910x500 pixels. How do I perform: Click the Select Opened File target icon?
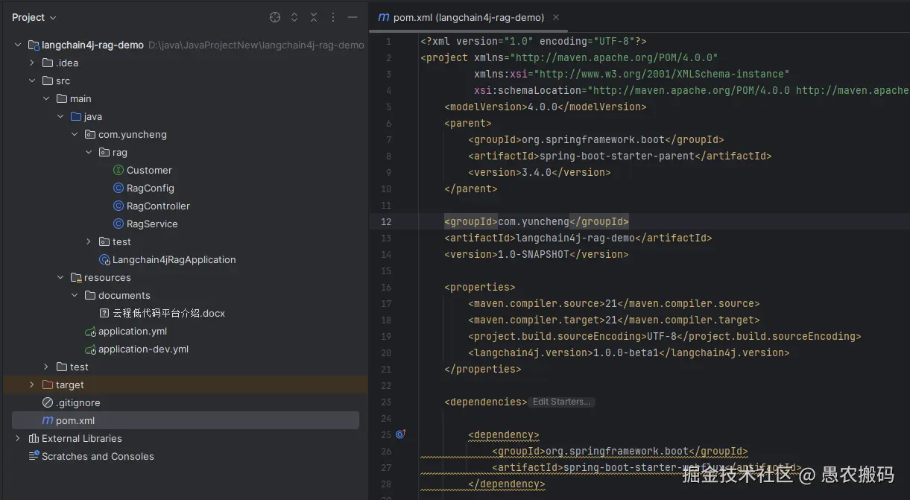point(275,17)
